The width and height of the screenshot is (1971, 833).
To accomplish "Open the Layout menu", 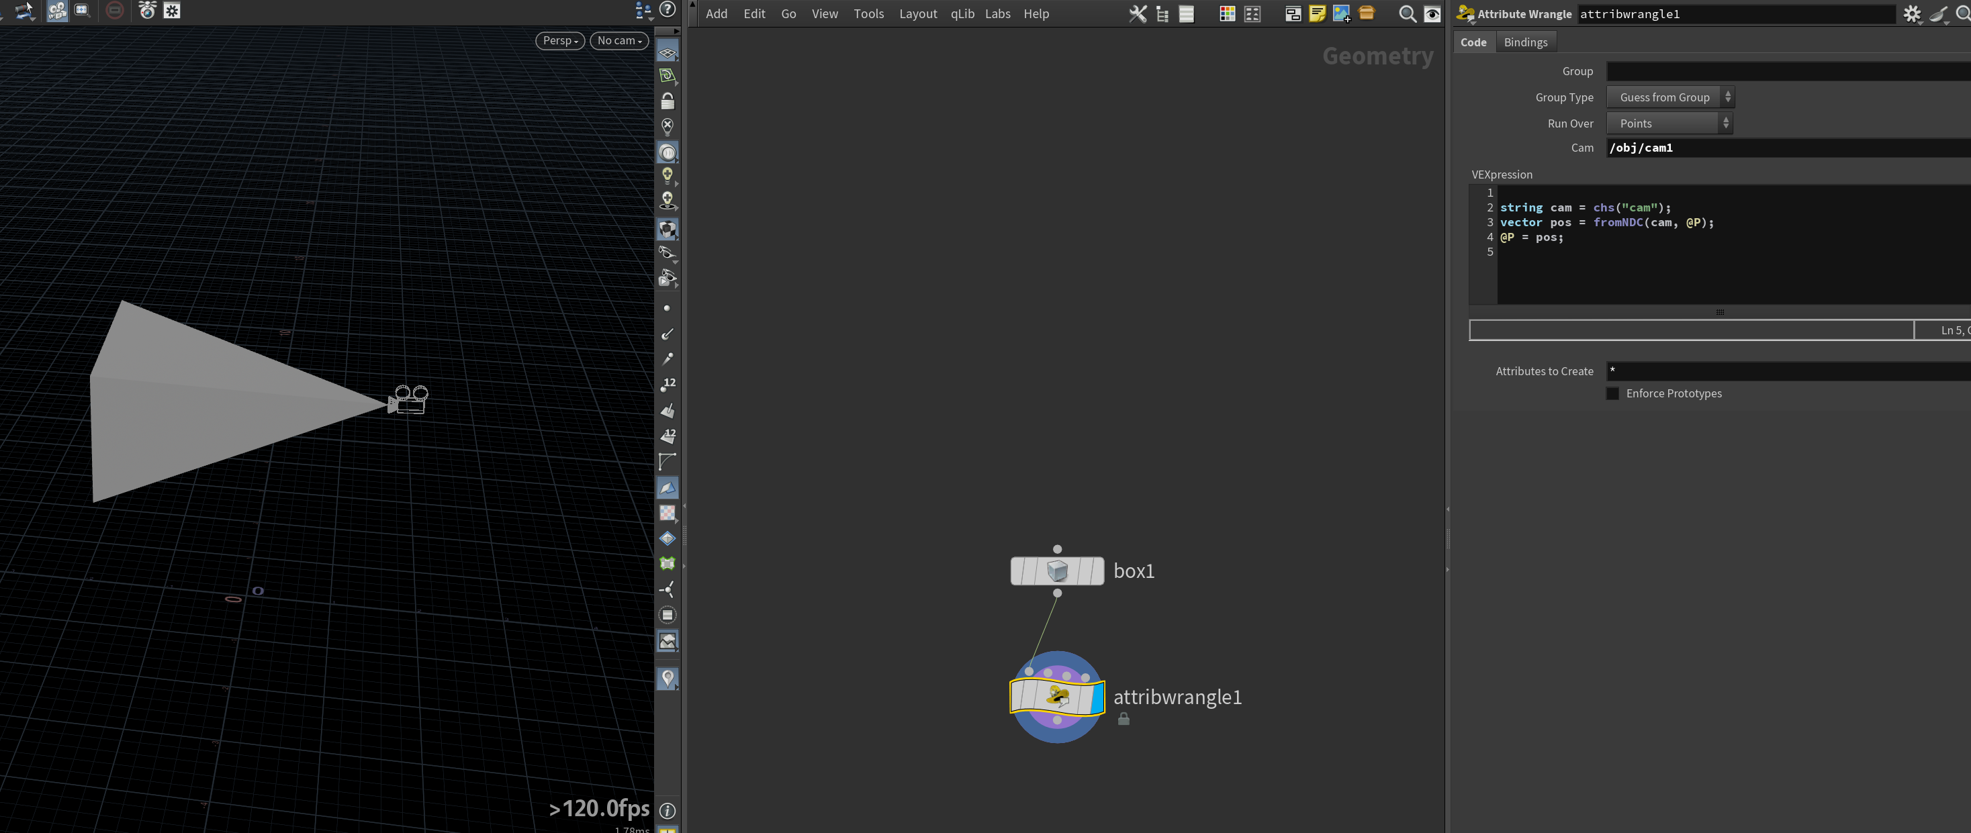I will pos(917,14).
